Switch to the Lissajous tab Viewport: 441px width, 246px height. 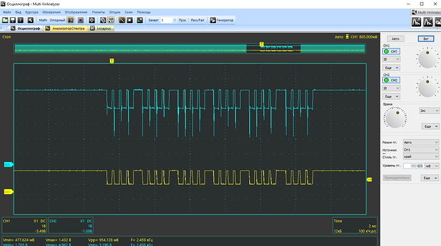tap(101, 28)
